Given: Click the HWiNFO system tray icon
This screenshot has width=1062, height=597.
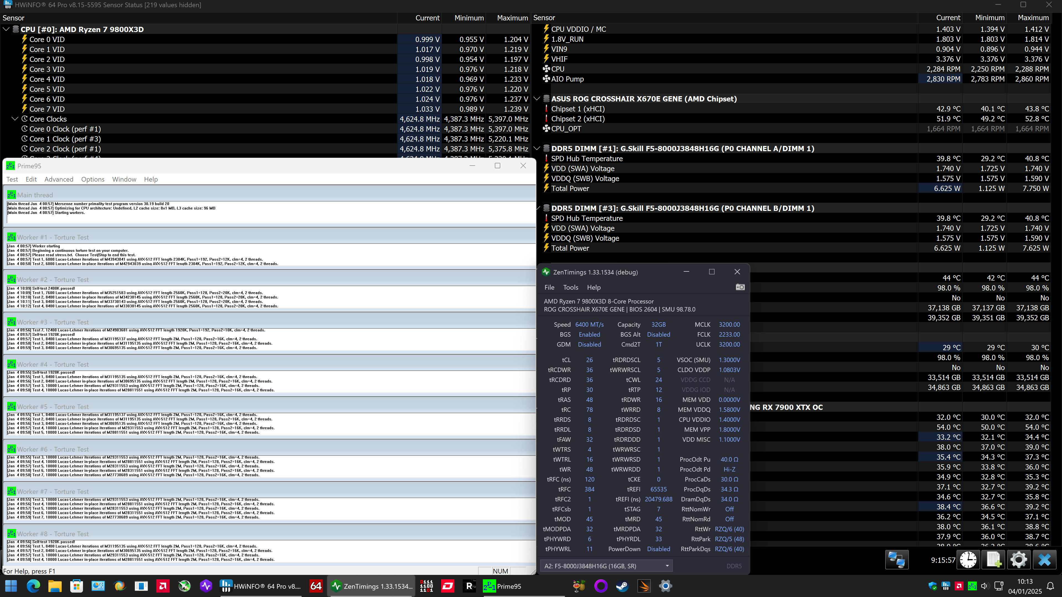Looking at the screenshot, I should coord(946,586).
